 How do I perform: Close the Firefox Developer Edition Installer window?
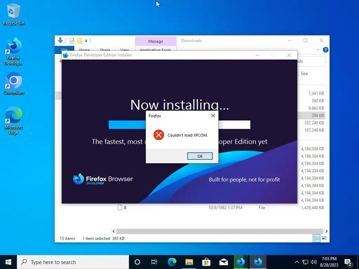click(x=289, y=55)
